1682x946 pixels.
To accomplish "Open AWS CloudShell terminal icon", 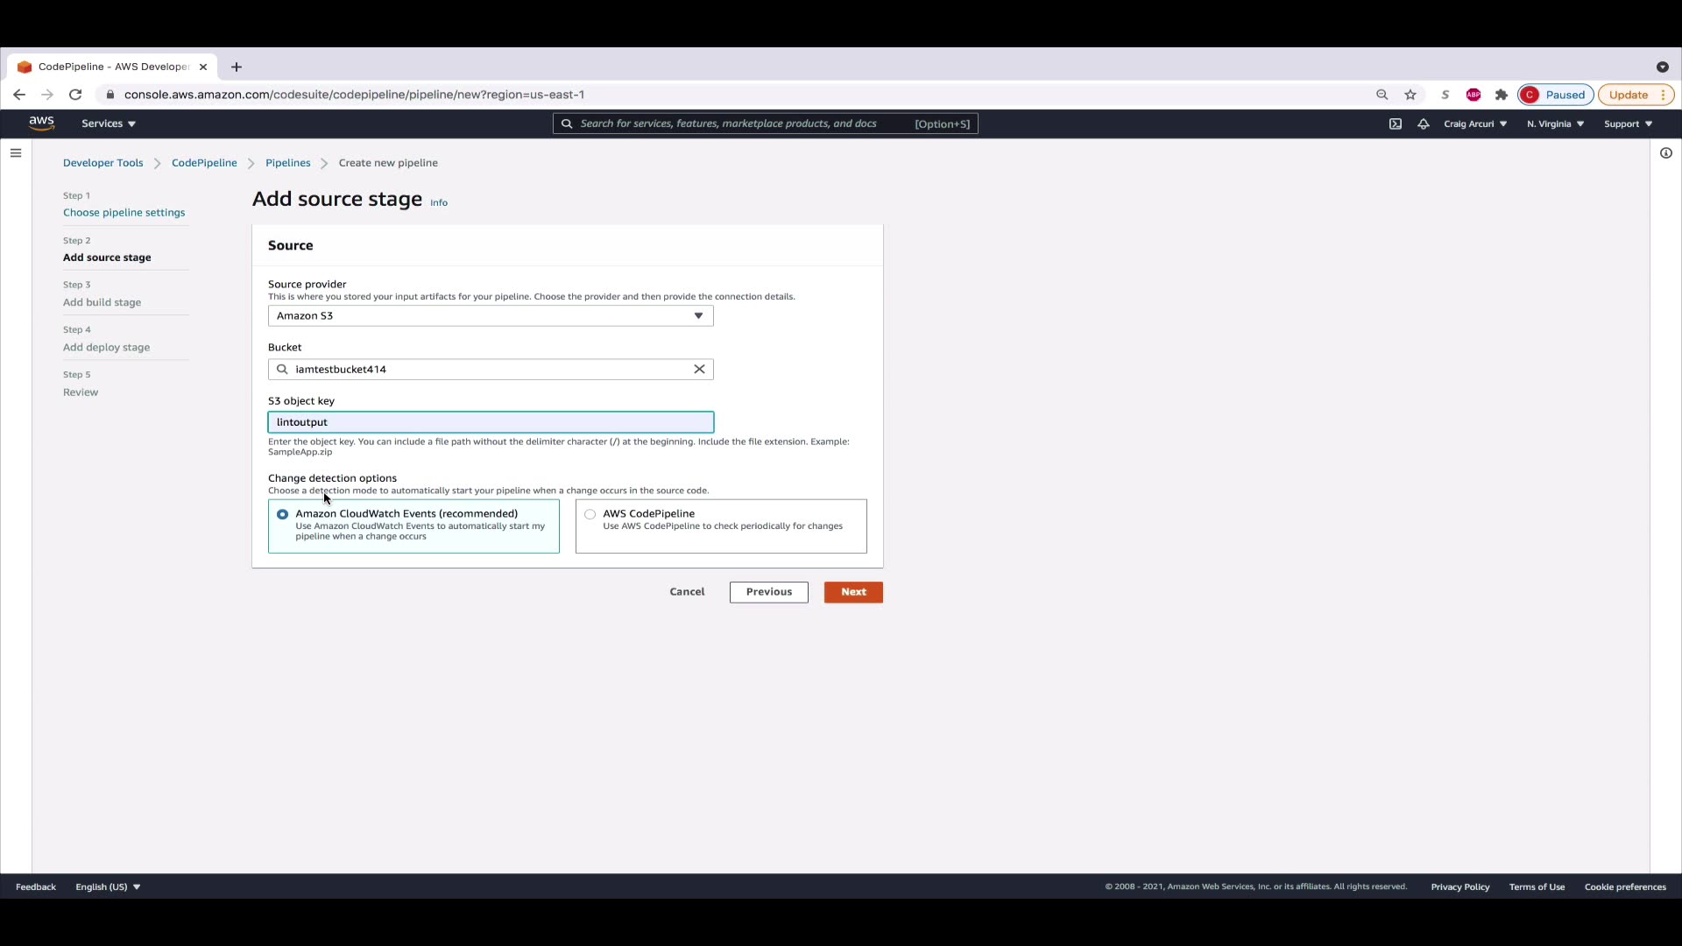I will pos(1396,124).
